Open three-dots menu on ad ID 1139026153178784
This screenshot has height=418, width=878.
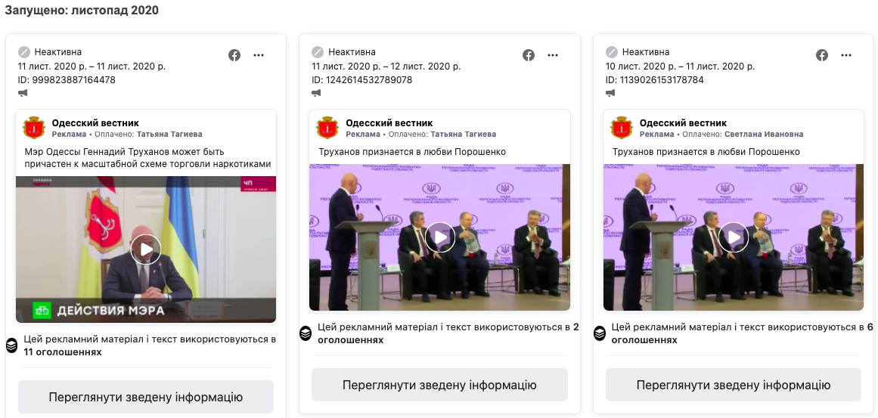pos(847,55)
